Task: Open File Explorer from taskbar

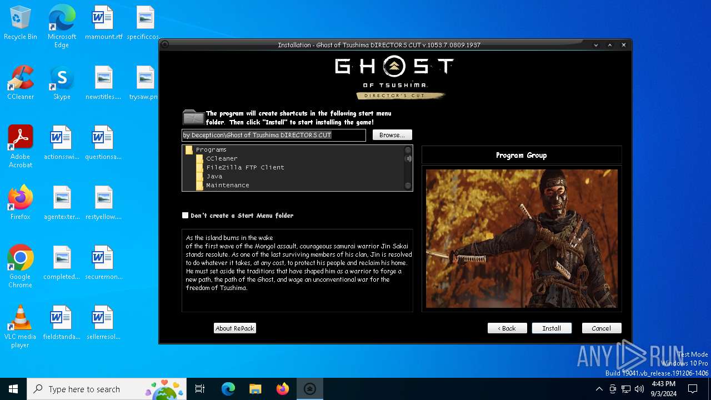Action: [256, 389]
